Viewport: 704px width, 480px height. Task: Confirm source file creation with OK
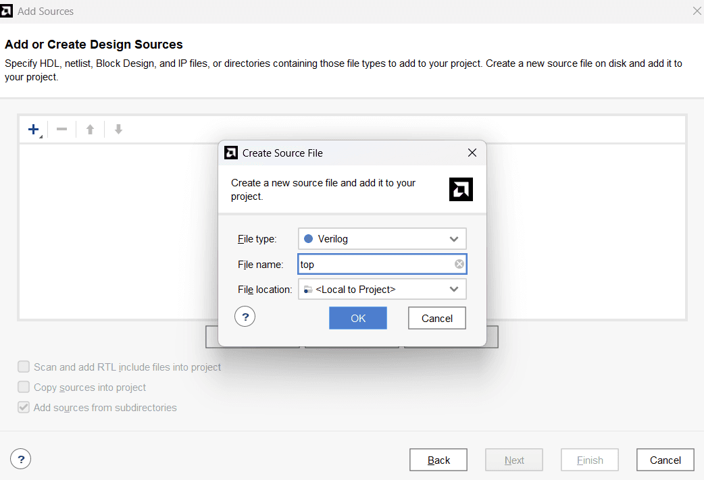coord(358,319)
